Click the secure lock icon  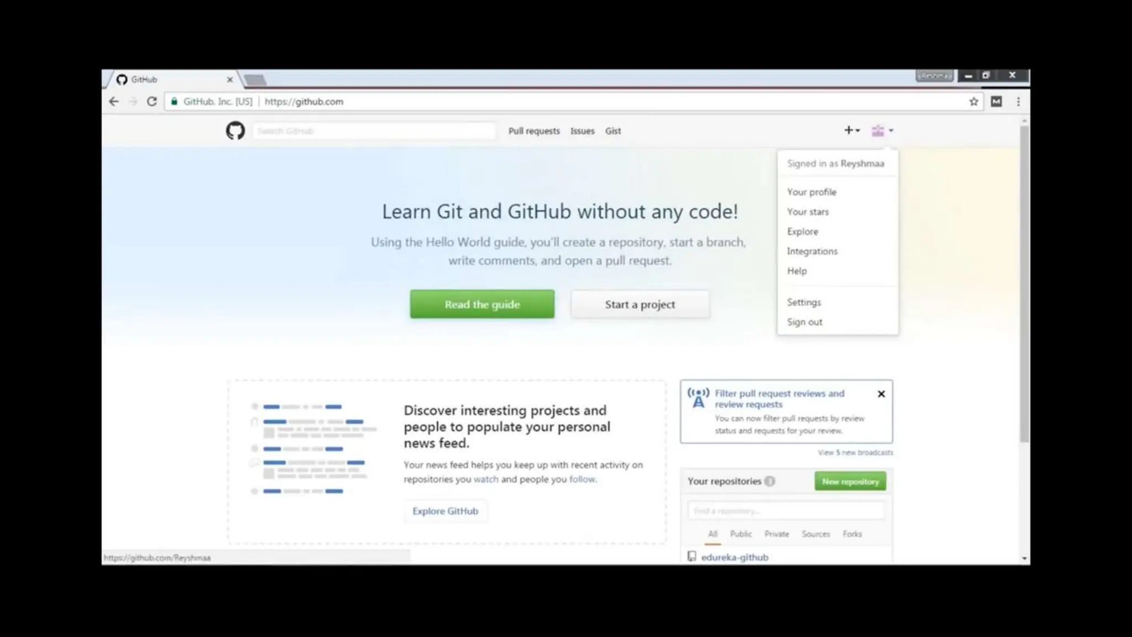click(174, 101)
